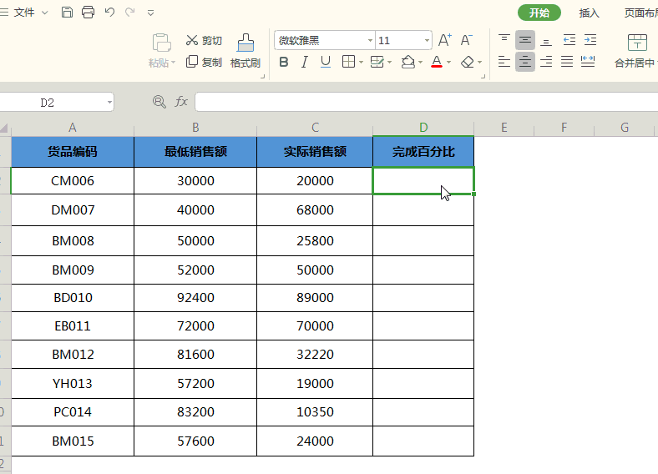Click the Insert Function fx icon
The height and width of the screenshot is (474, 658).
tap(181, 102)
